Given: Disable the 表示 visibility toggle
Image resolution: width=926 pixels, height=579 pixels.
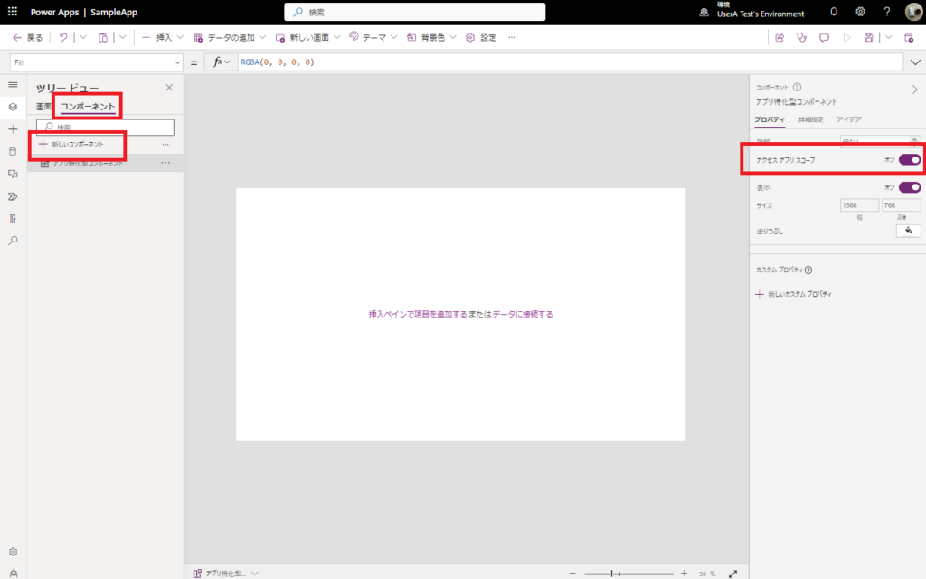Looking at the screenshot, I should [x=911, y=187].
